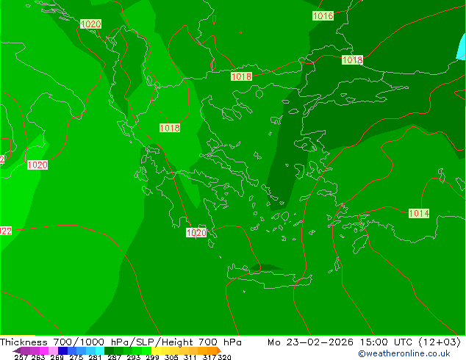The image size is (466, 360).
Task: Click the 1018 label over Albania region
Action: [x=170, y=128]
